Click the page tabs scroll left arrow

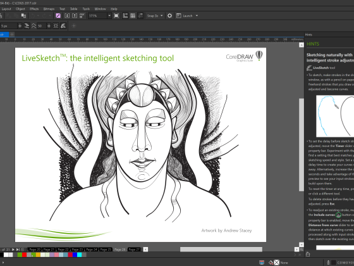click(x=145, y=250)
